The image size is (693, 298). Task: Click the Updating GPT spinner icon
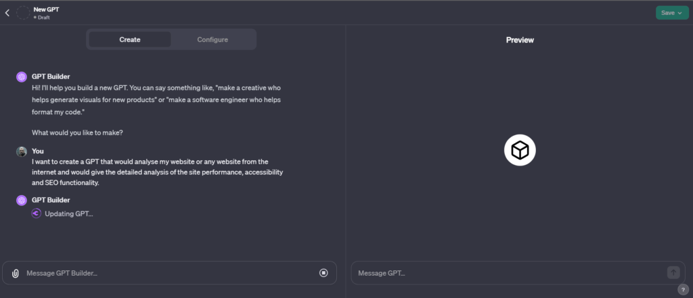click(x=37, y=214)
